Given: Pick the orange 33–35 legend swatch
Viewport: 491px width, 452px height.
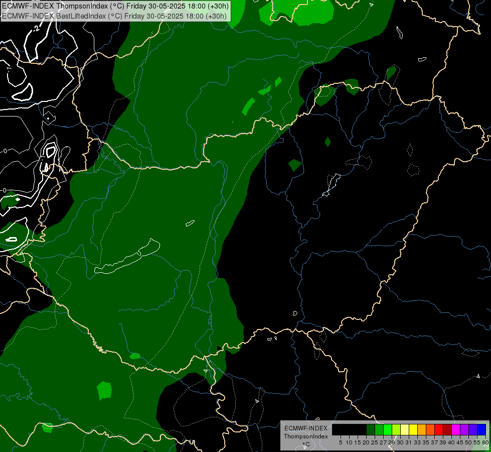Looking at the screenshot, I should [422, 429].
